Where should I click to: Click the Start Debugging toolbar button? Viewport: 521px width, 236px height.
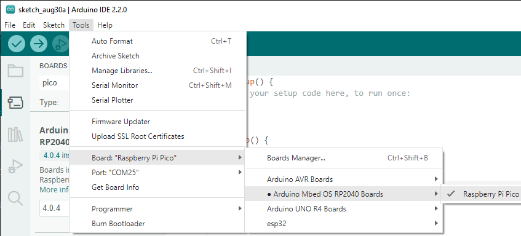click(61, 44)
